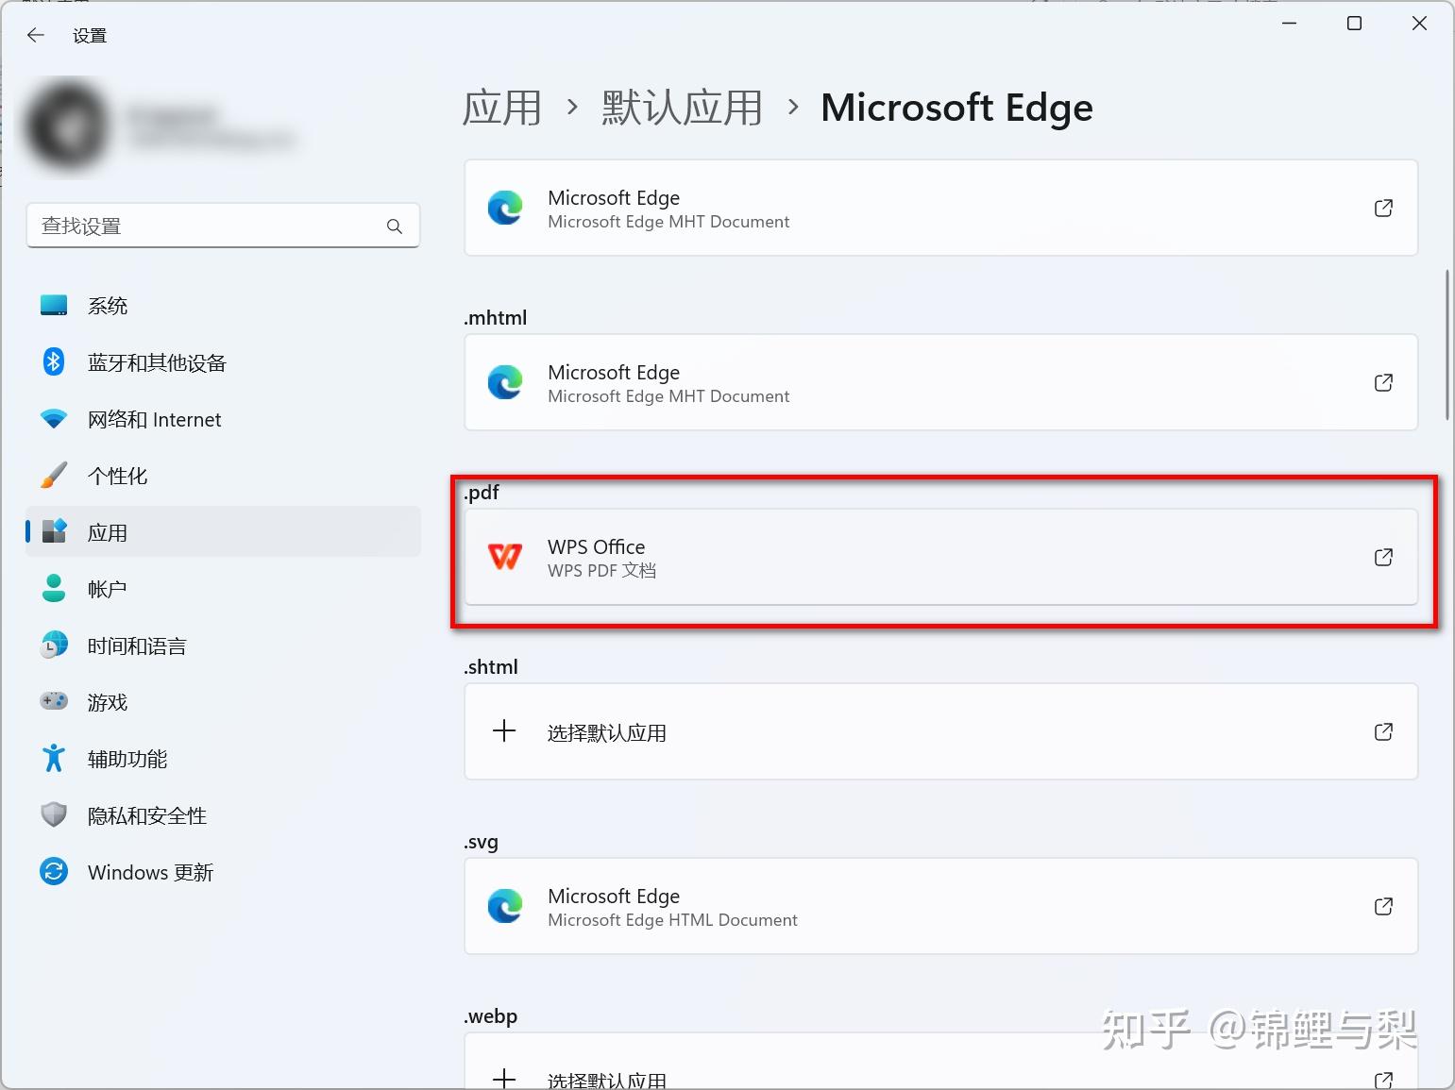Click the accessibility figure icon
Image resolution: width=1455 pixels, height=1090 pixels.
pos(54,758)
